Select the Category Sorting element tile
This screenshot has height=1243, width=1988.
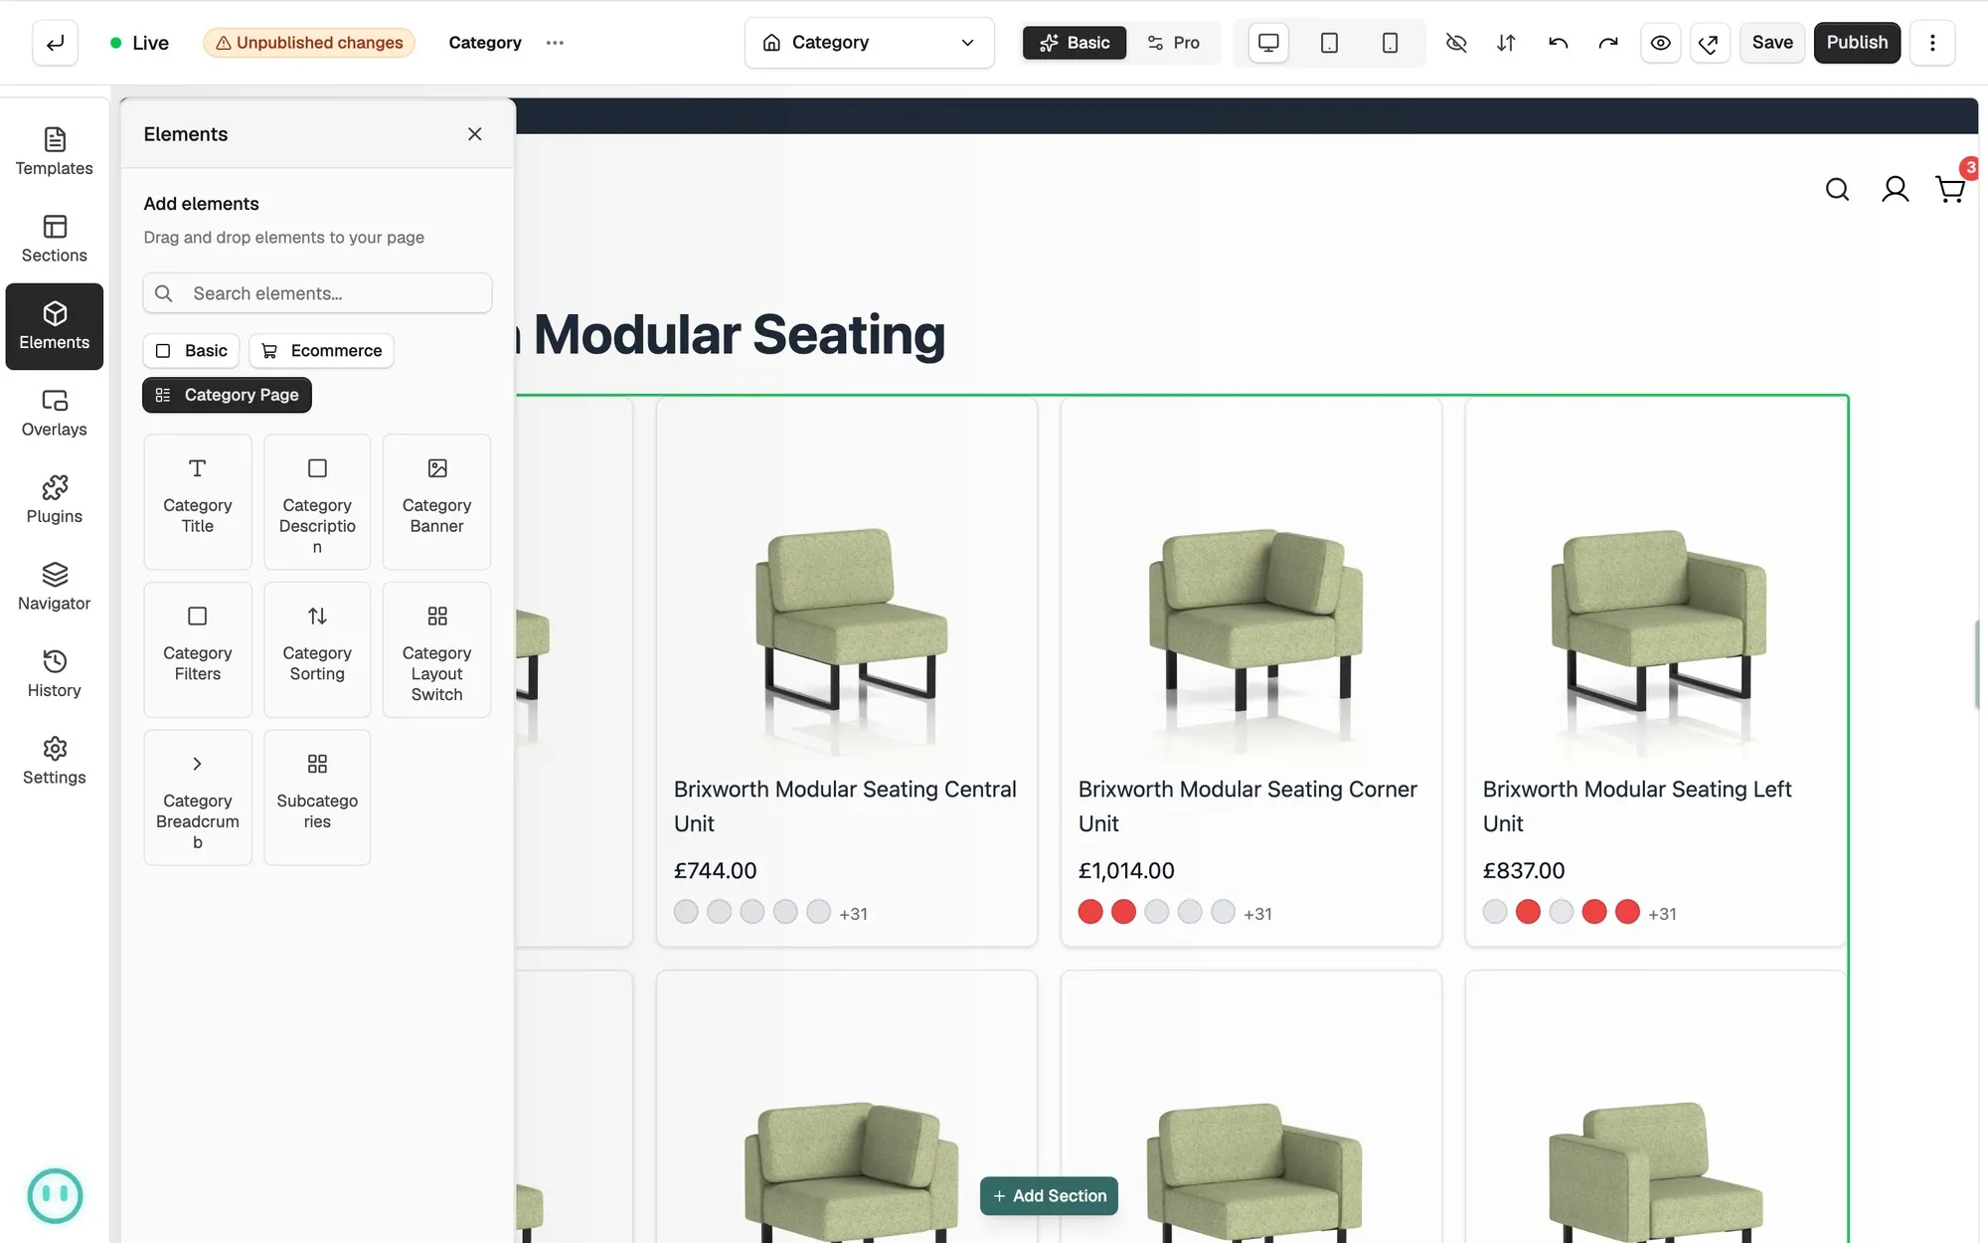[317, 649]
